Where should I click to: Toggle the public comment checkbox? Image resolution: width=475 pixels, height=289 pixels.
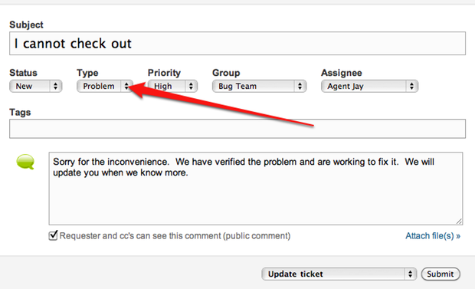click(53, 235)
